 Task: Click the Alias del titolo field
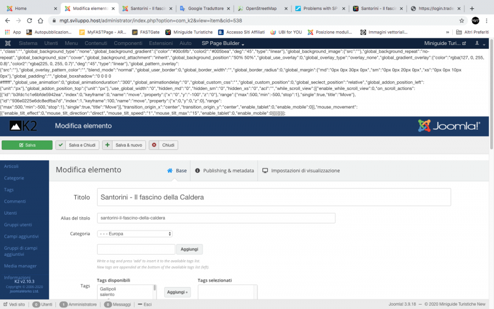216,218
